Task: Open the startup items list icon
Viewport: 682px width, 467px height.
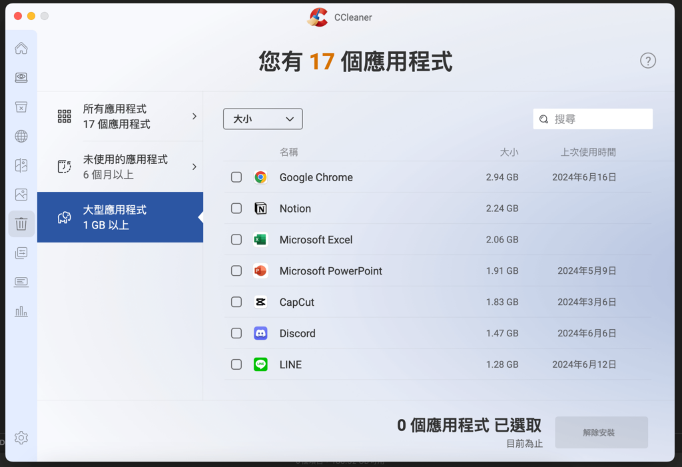Action: [x=21, y=253]
